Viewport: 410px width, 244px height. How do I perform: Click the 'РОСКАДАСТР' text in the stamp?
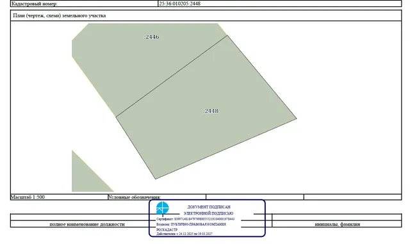pos(167,230)
